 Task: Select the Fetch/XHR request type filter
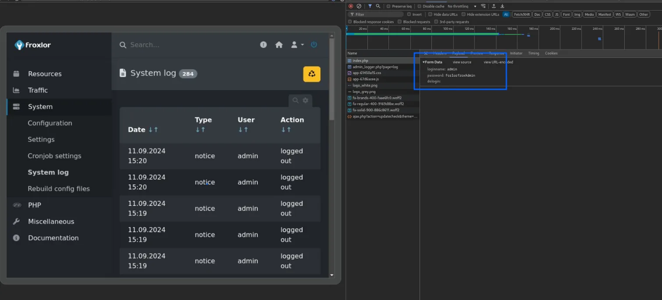click(522, 14)
